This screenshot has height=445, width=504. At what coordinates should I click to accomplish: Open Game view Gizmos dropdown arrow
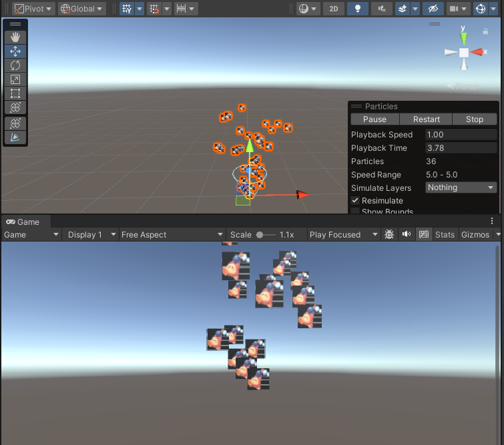click(x=498, y=235)
